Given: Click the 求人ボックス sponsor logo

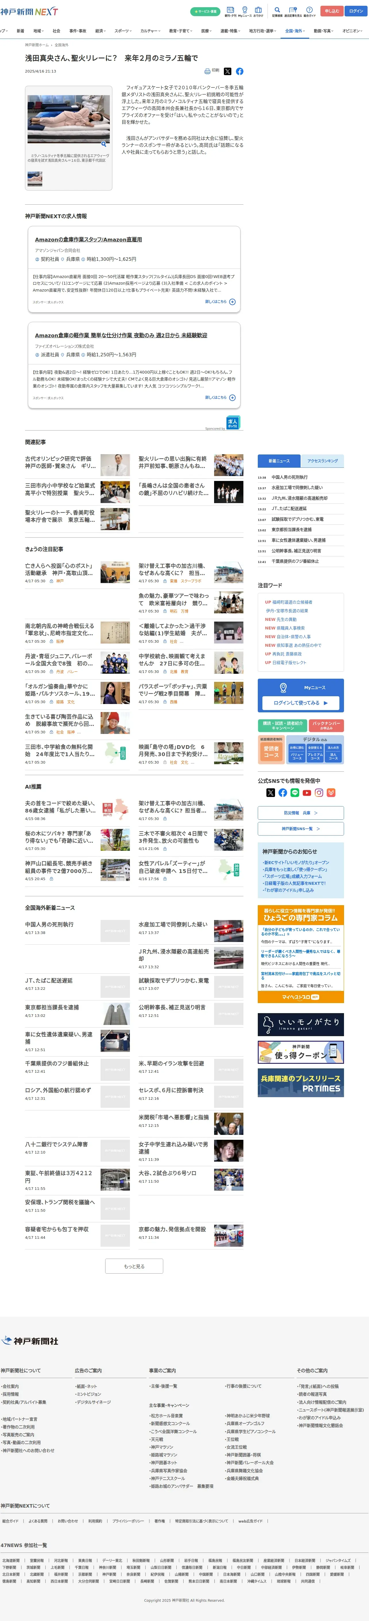Looking at the screenshot, I should pyautogui.click(x=233, y=422).
